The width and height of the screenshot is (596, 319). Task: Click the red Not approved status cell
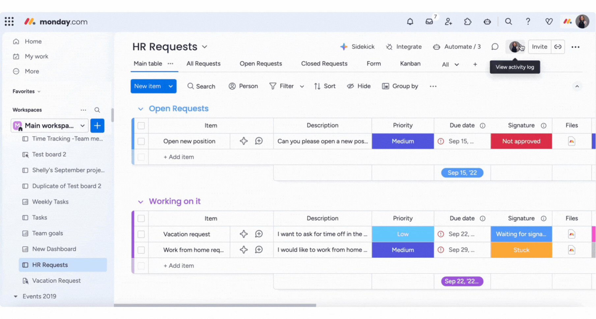tap(521, 141)
